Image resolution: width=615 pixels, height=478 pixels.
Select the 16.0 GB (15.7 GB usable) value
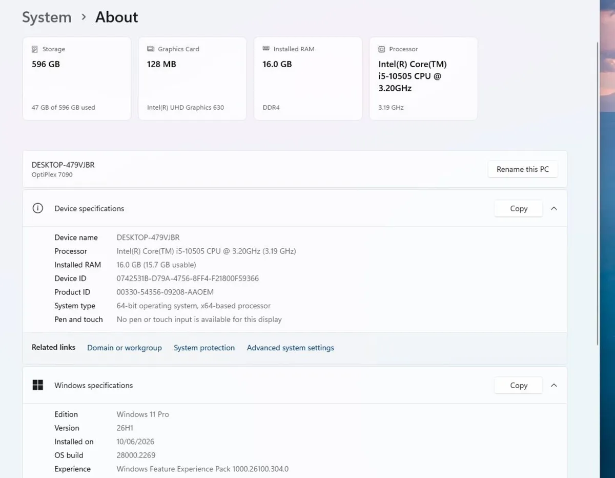(156, 265)
